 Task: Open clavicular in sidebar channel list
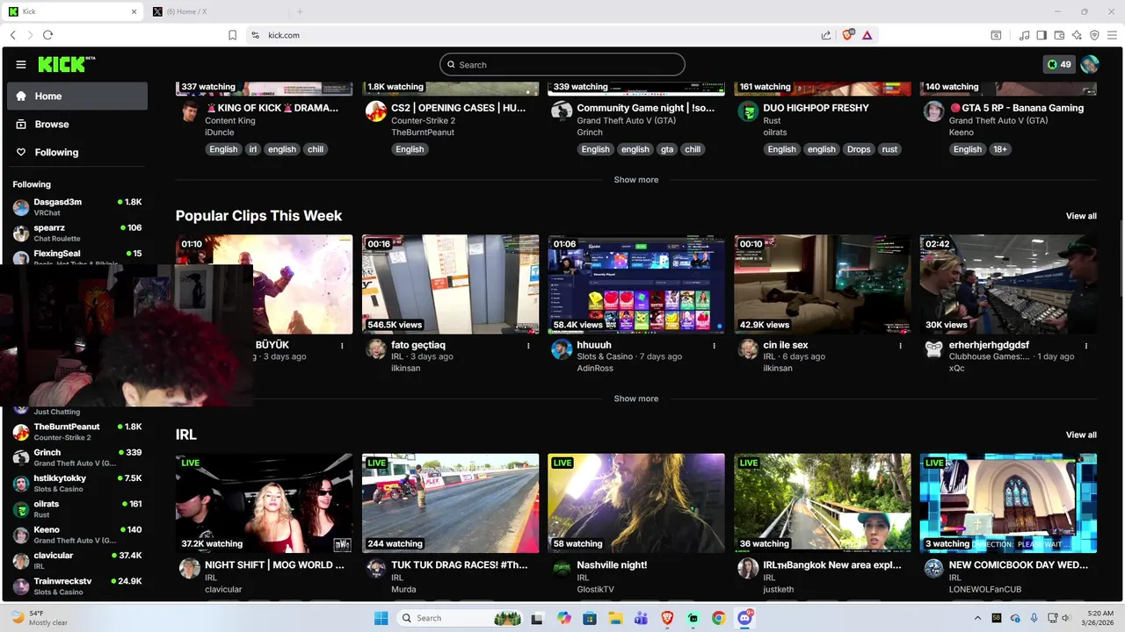coord(77,560)
